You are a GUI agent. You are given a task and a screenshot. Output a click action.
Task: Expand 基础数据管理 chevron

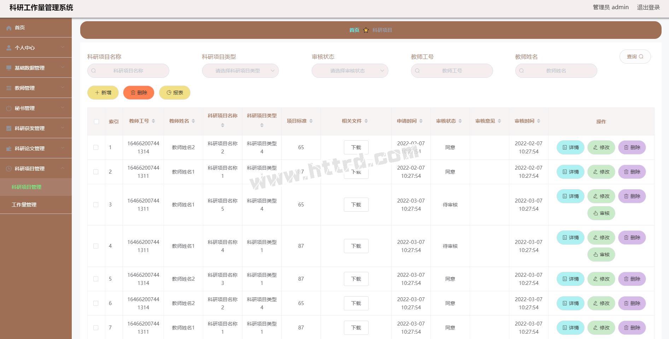[63, 67]
